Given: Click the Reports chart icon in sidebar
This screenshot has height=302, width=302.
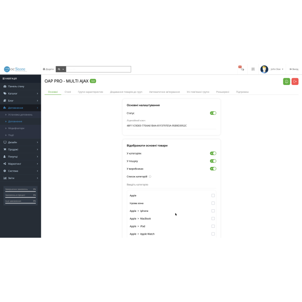Looking at the screenshot, I should click(5, 178).
